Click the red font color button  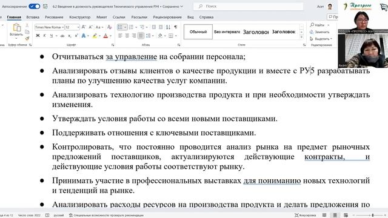(105, 36)
